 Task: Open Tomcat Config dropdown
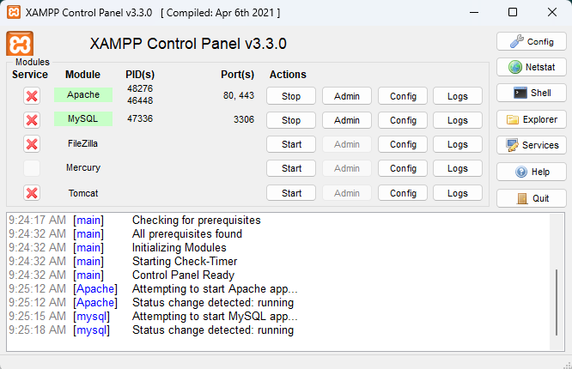[x=403, y=193]
